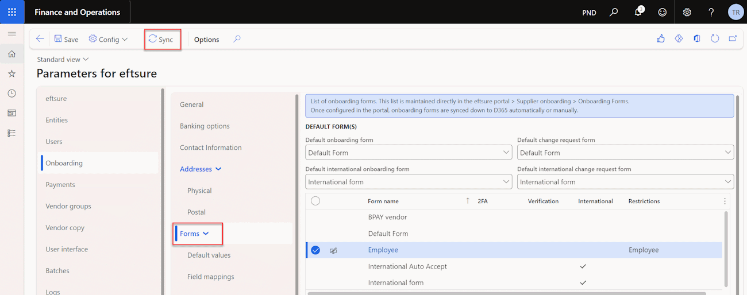Select the Default Form grid row
The height and width of the screenshot is (295, 747).
coord(514,234)
